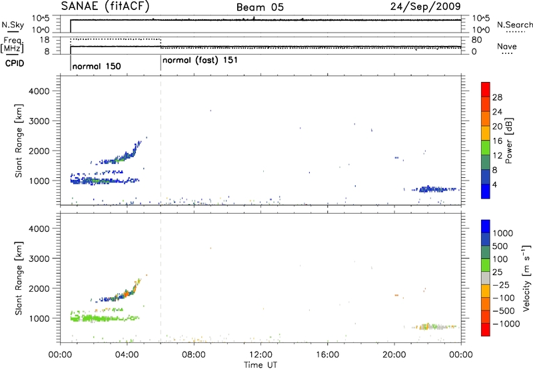Click the 1000 tick on Velocity colorbar

503,233
